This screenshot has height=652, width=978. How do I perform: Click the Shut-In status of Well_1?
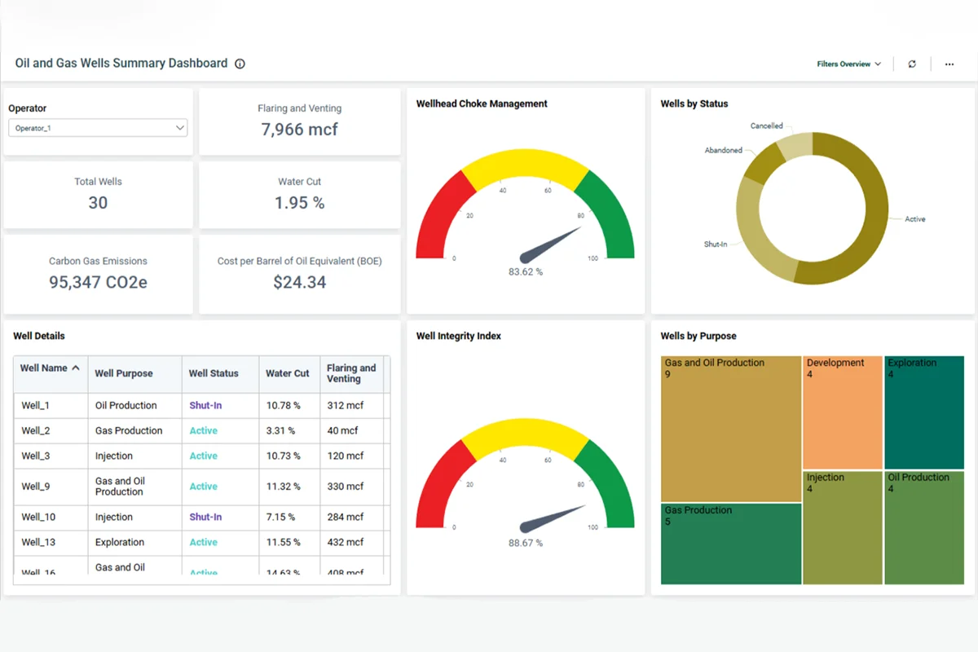205,405
